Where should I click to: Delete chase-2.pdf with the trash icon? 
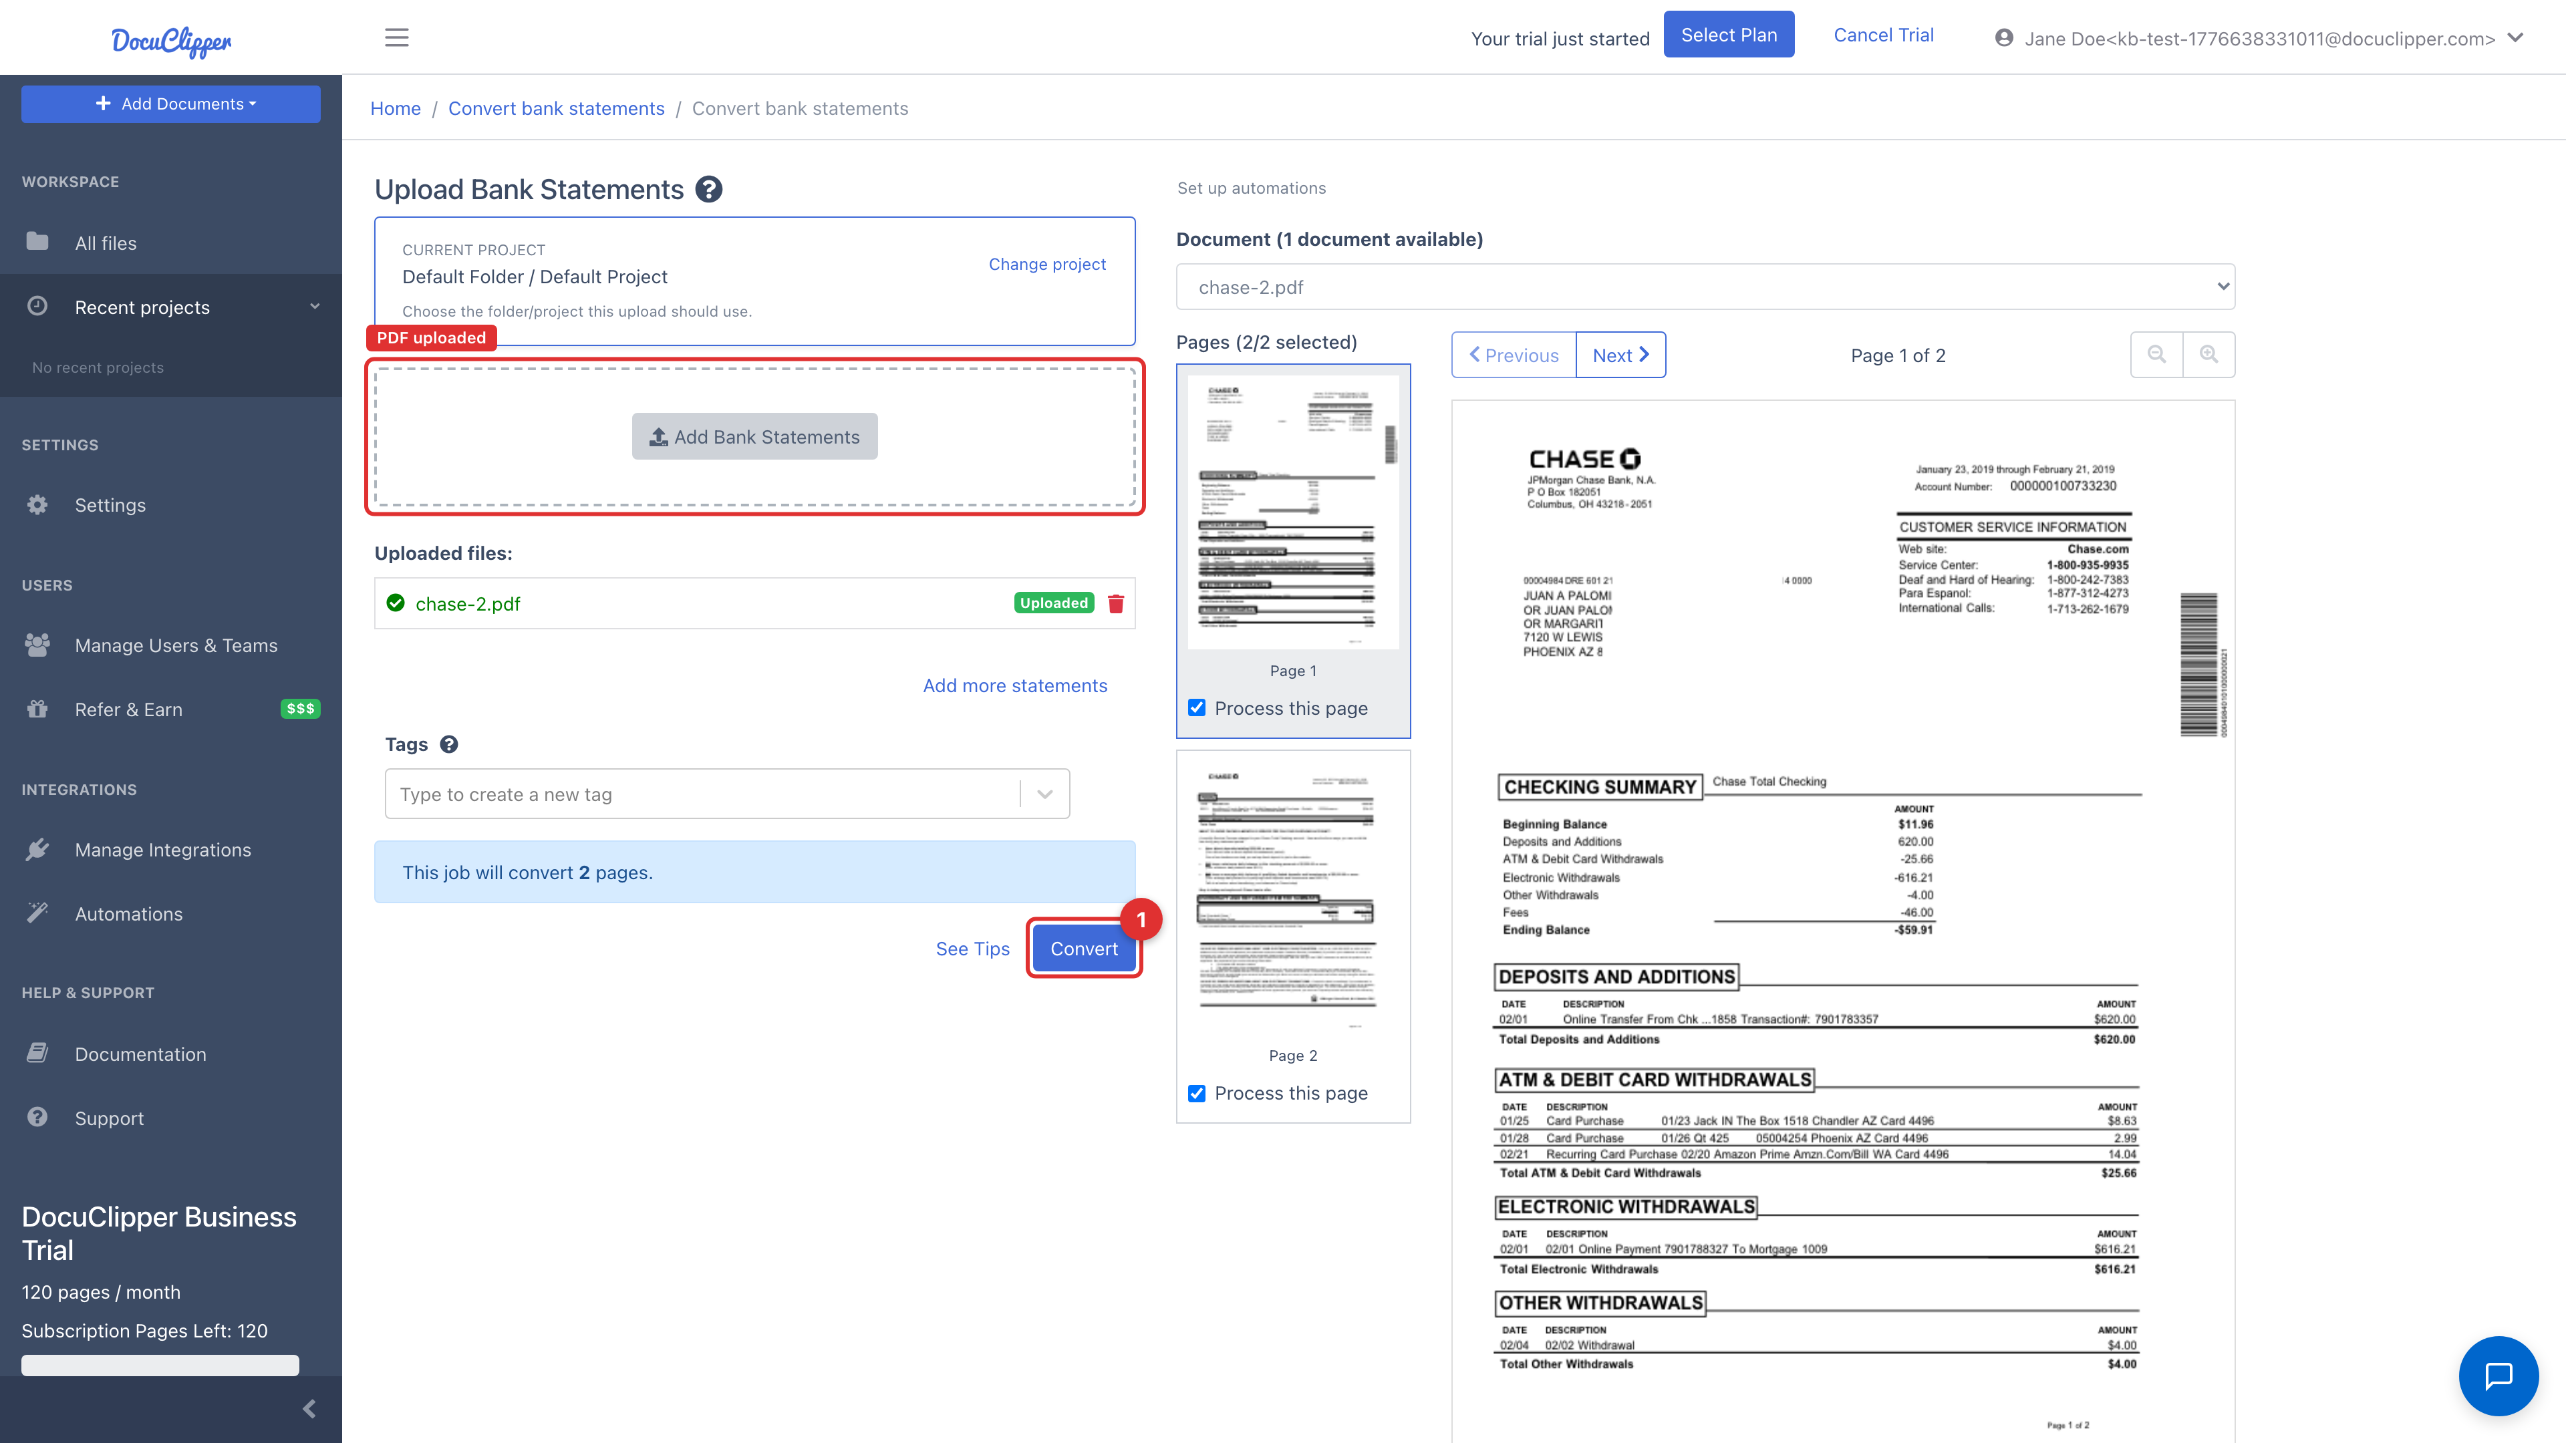(1116, 603)
